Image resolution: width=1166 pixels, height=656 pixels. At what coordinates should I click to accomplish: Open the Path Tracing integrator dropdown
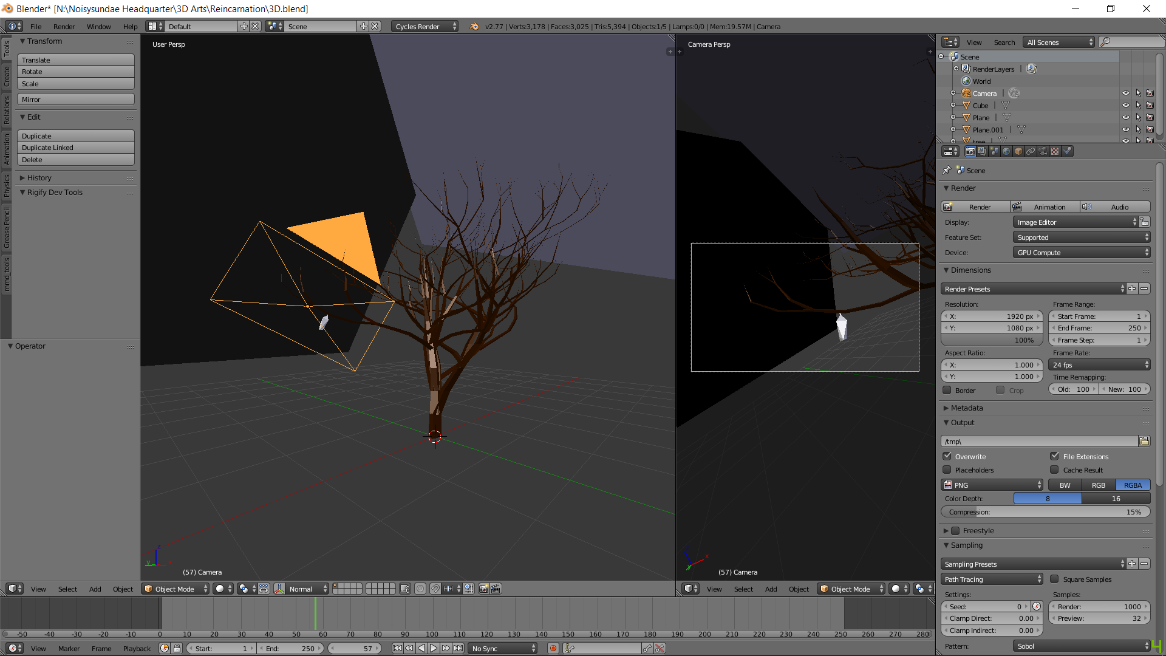(992, 579)
